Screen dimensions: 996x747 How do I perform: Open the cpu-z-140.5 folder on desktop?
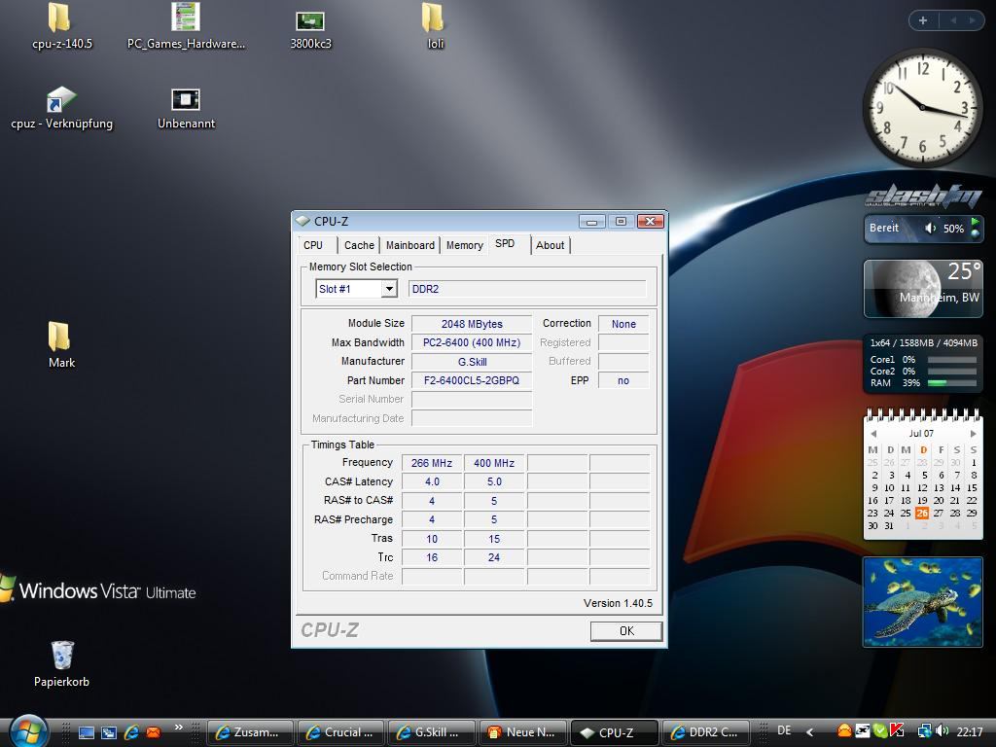61,26
